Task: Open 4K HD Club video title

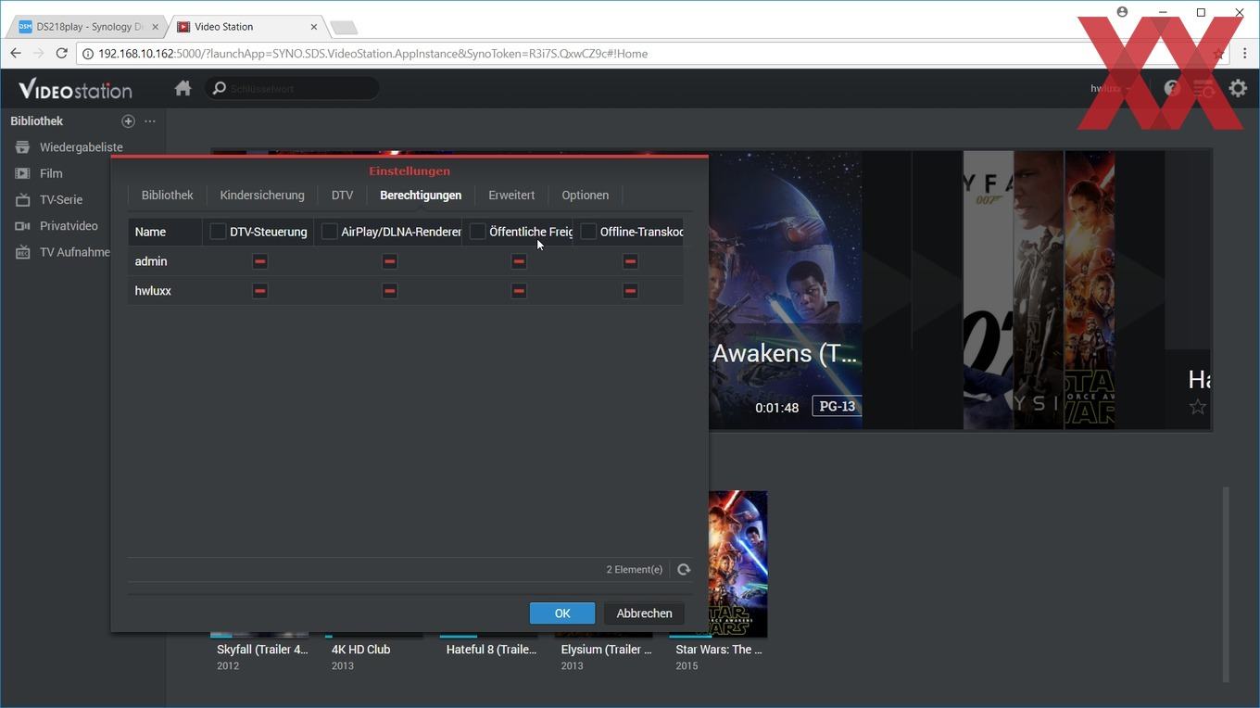Action: (361, 650)
